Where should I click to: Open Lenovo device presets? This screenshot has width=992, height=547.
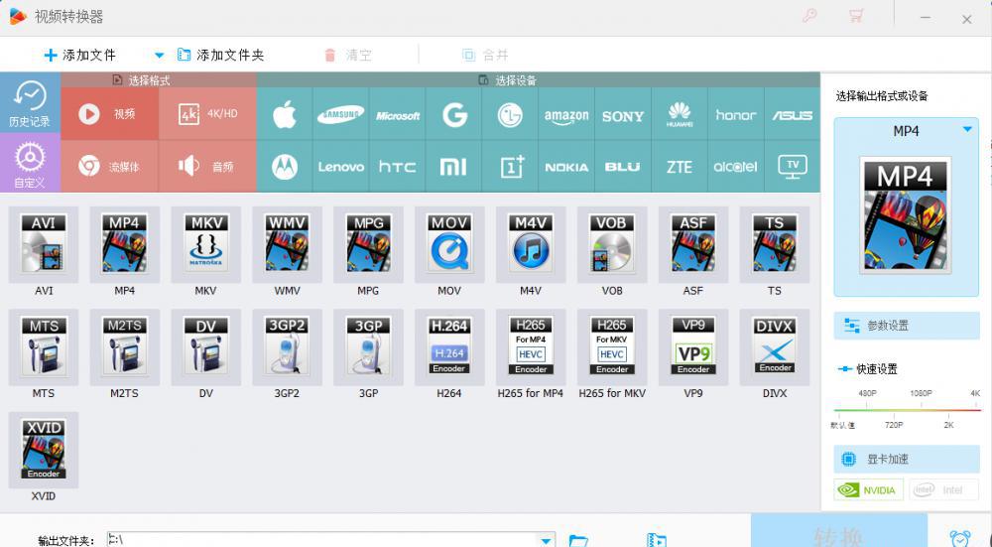pyautogui.click(x=341, y=167)
